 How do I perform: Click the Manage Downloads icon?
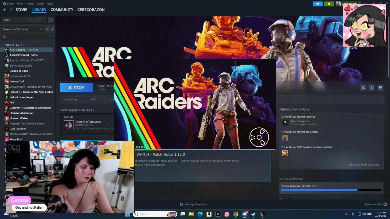point(181,204)
